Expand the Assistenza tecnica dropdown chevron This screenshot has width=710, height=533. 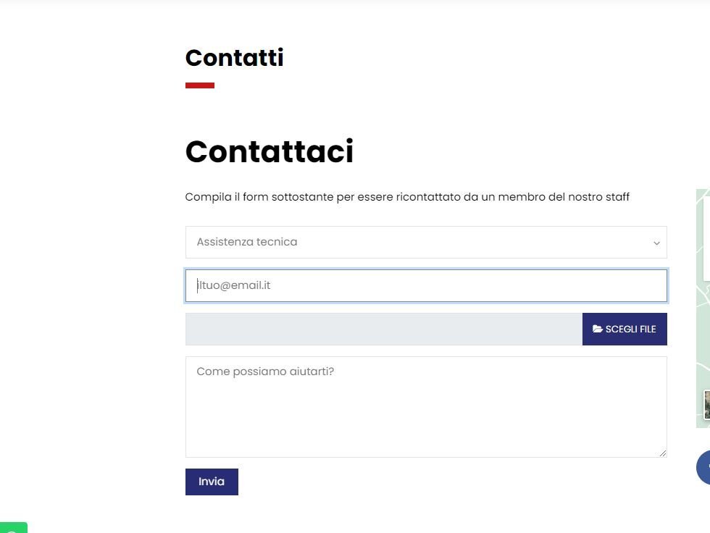point(656,243)
